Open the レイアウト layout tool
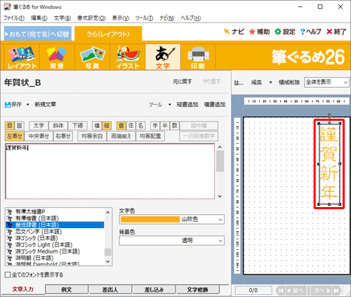This screenshot has width=351, height=297. 22,57
